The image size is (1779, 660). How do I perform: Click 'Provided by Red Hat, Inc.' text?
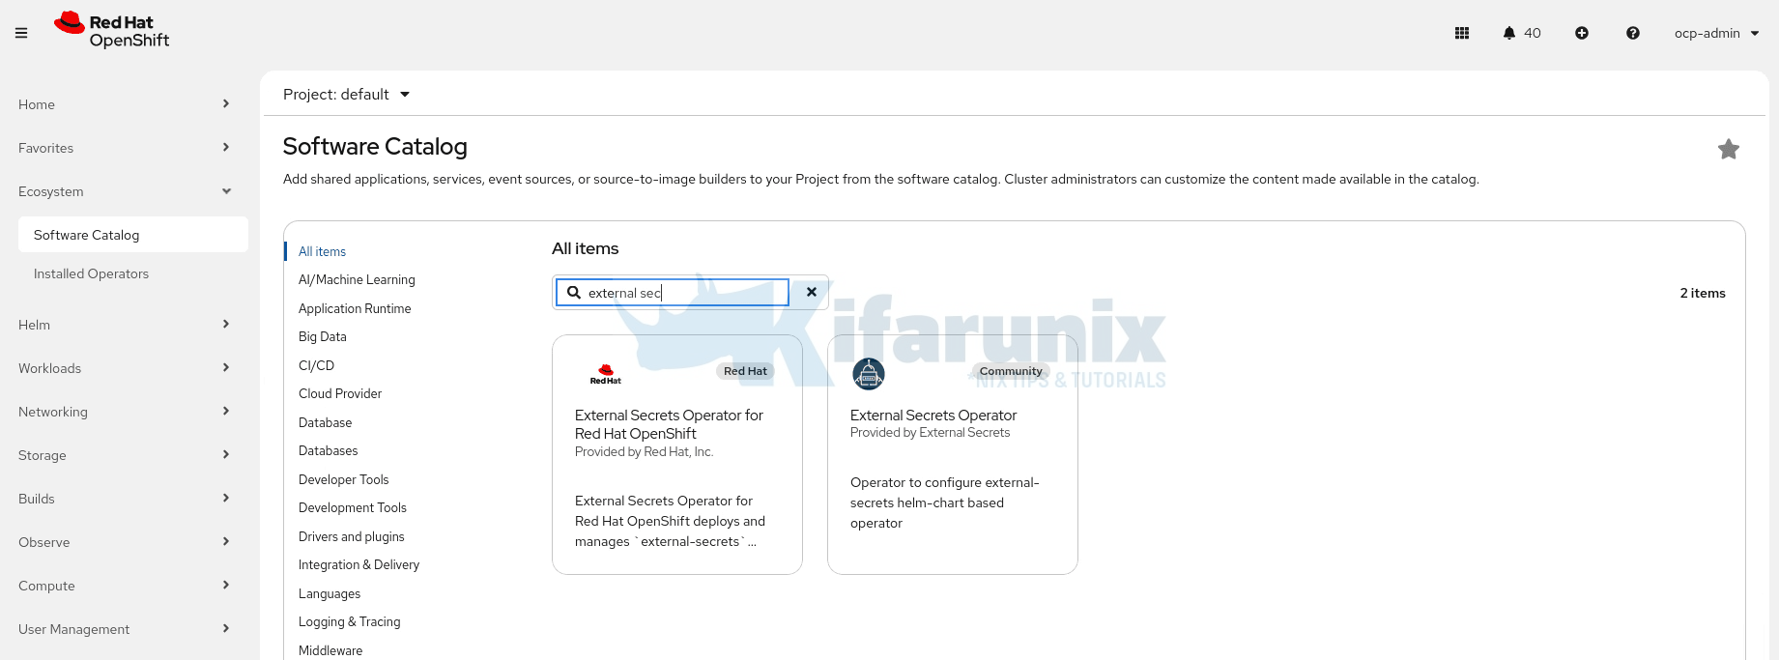pos(644,451)
